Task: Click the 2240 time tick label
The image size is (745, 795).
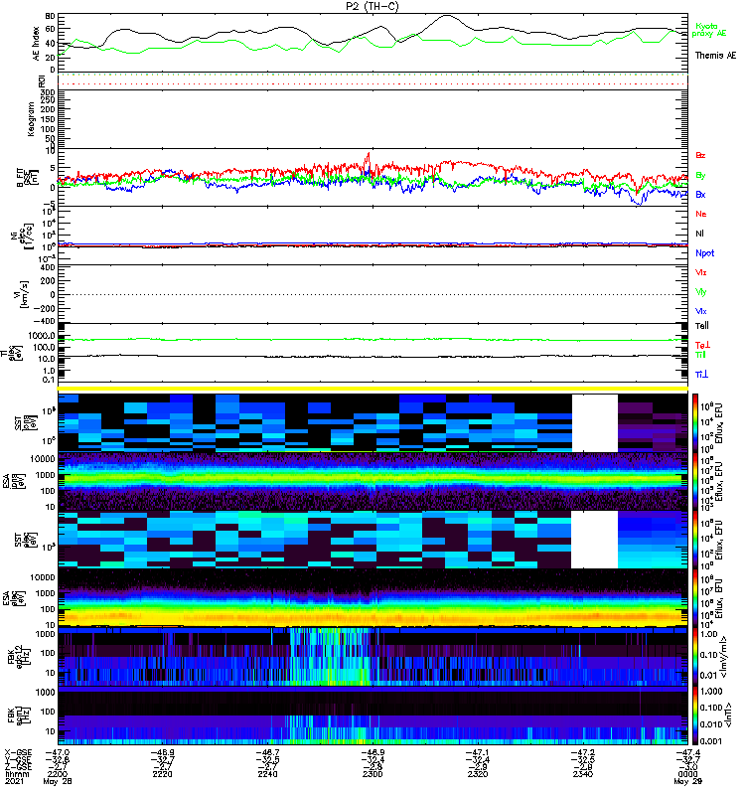Action: pyautogui.click(x=267, y=774)
